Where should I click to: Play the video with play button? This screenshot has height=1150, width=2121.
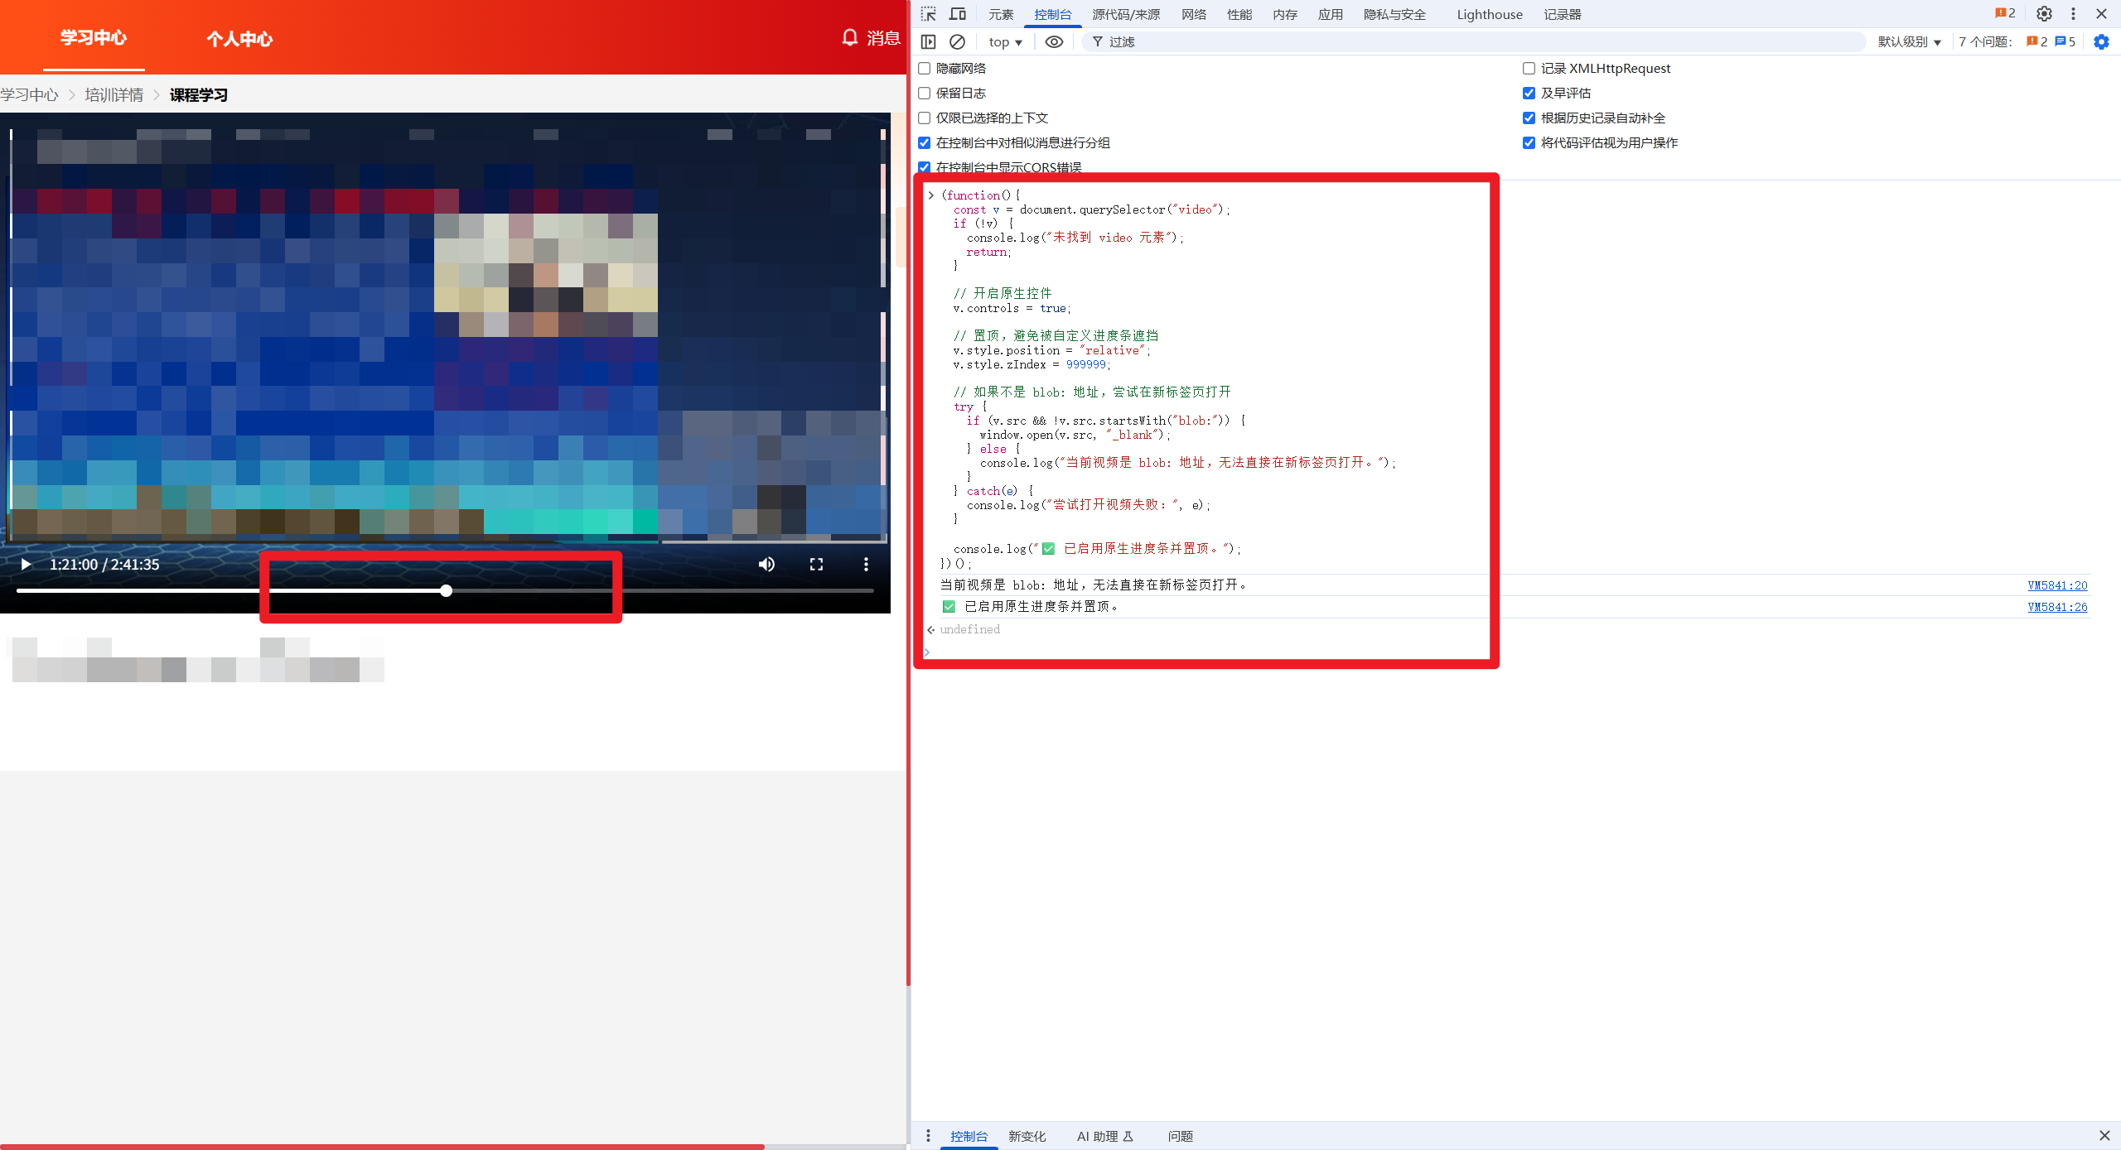click(x=26, y=564)
